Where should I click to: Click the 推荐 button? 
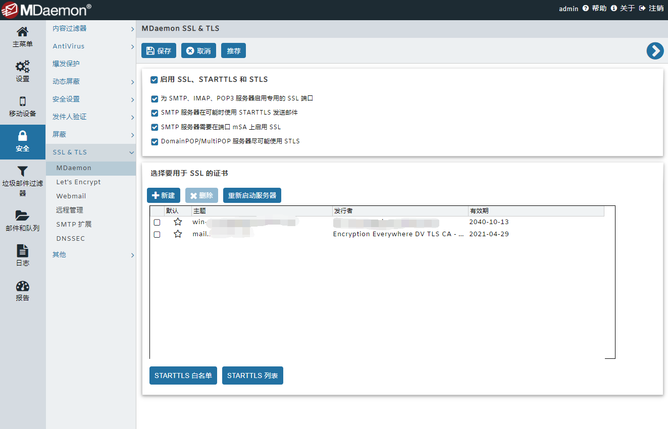click(233, 50)
